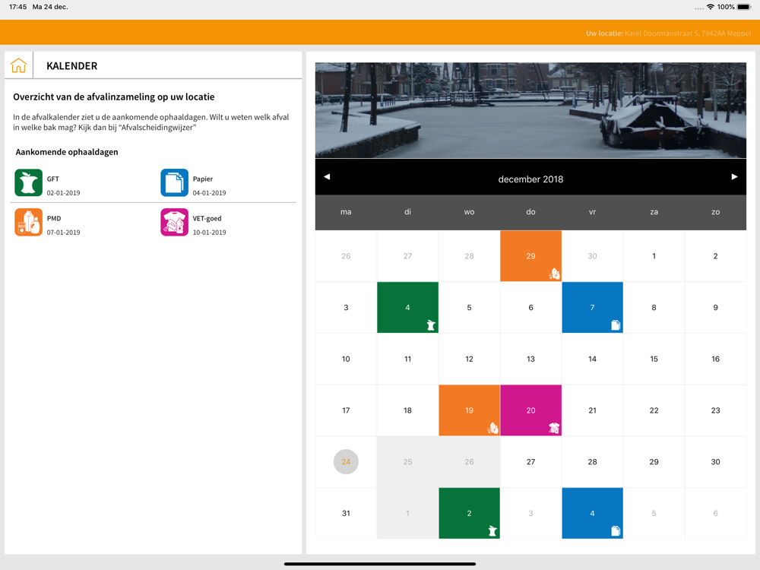Tap the 'vr' weekday header
The height and width of the screenshot is (570, 760).
point(592,212)
